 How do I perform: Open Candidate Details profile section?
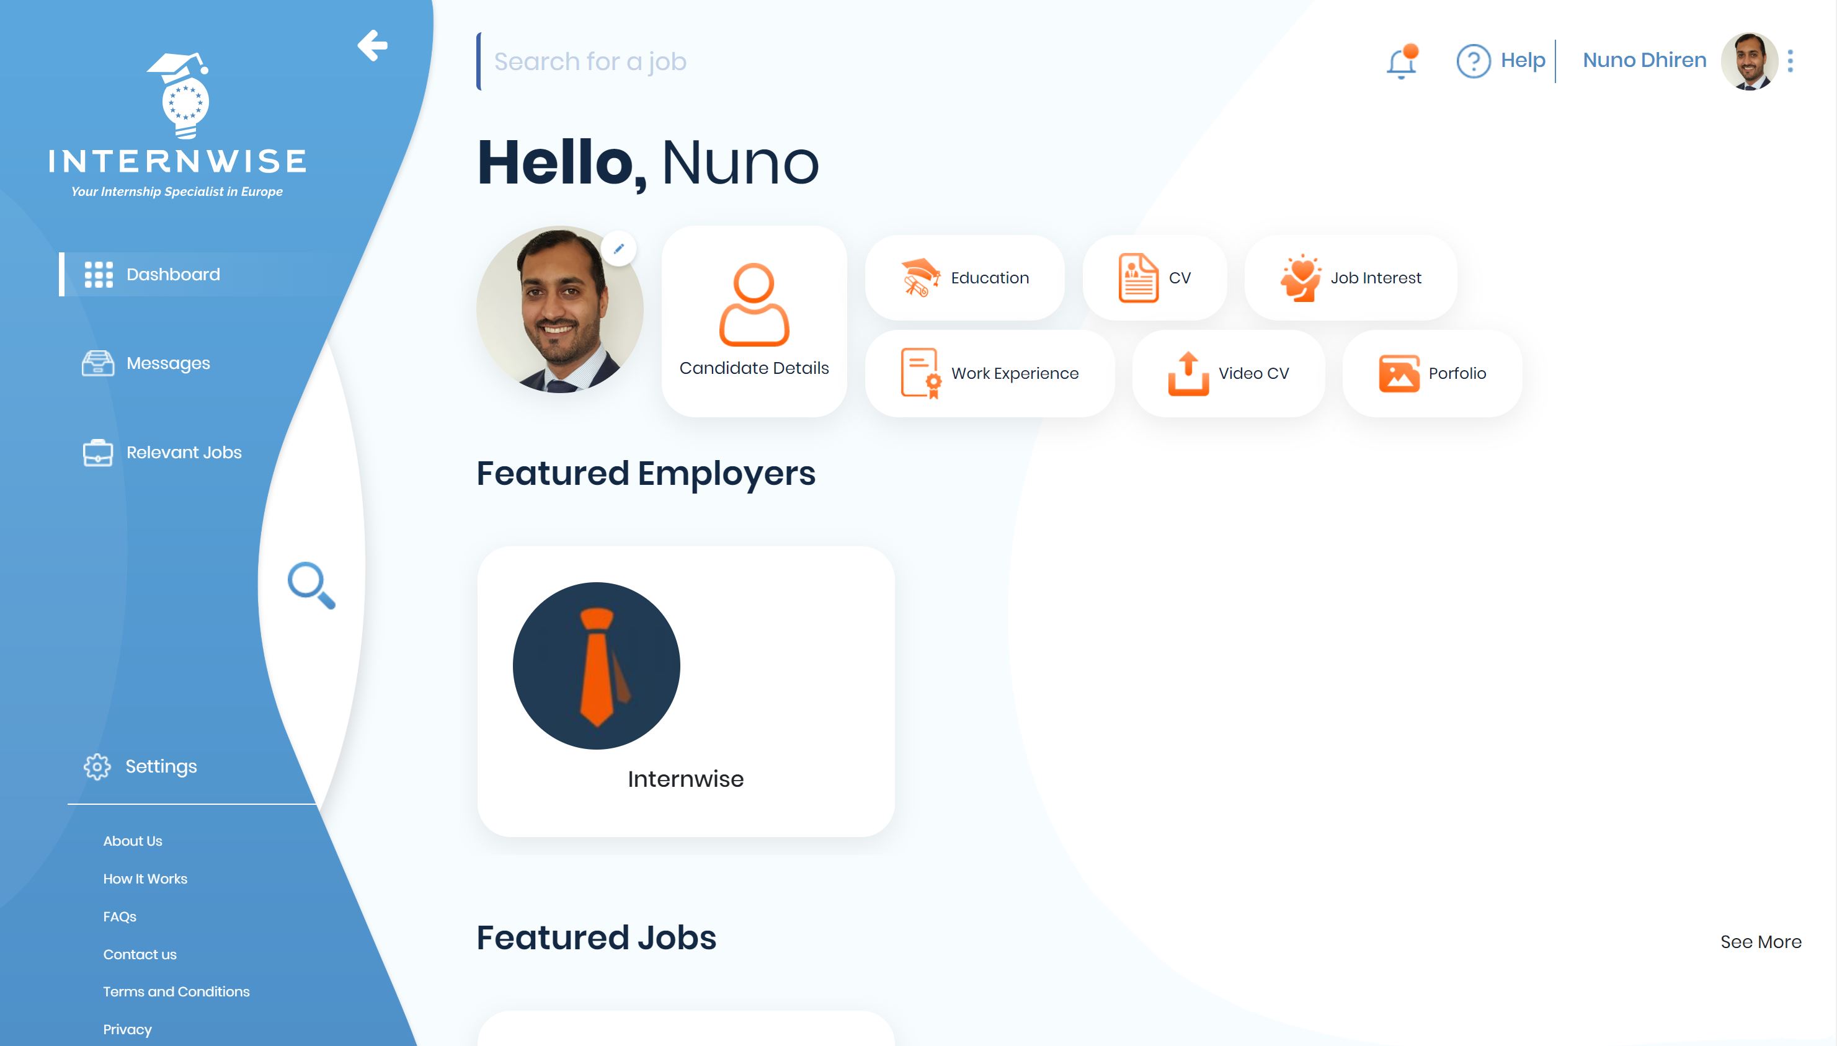(754, 321)
